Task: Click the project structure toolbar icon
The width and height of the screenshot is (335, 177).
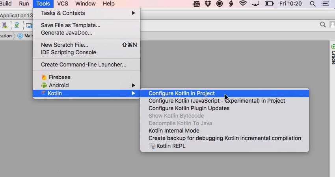Action: tap(29, 26)
